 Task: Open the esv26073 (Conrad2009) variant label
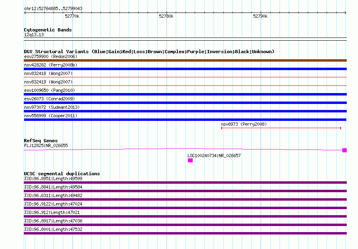coord(49,99)
